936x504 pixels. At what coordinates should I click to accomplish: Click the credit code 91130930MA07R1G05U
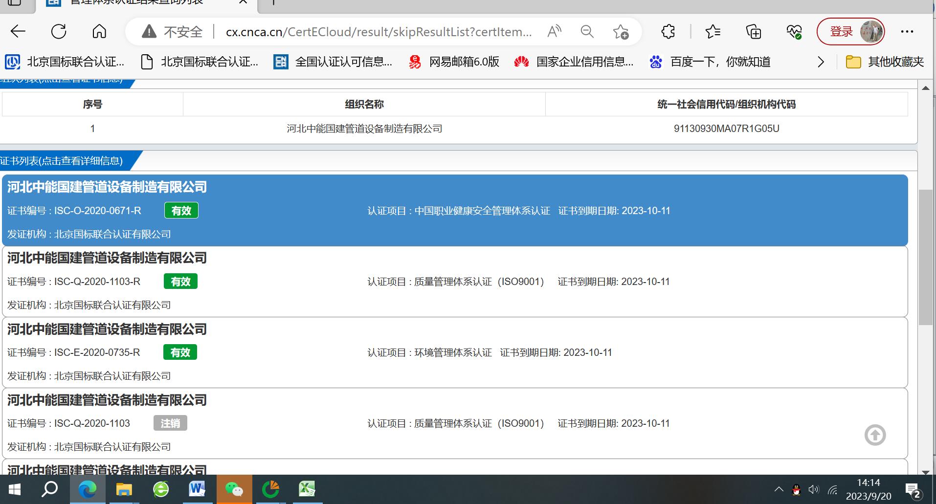point(726,129)
